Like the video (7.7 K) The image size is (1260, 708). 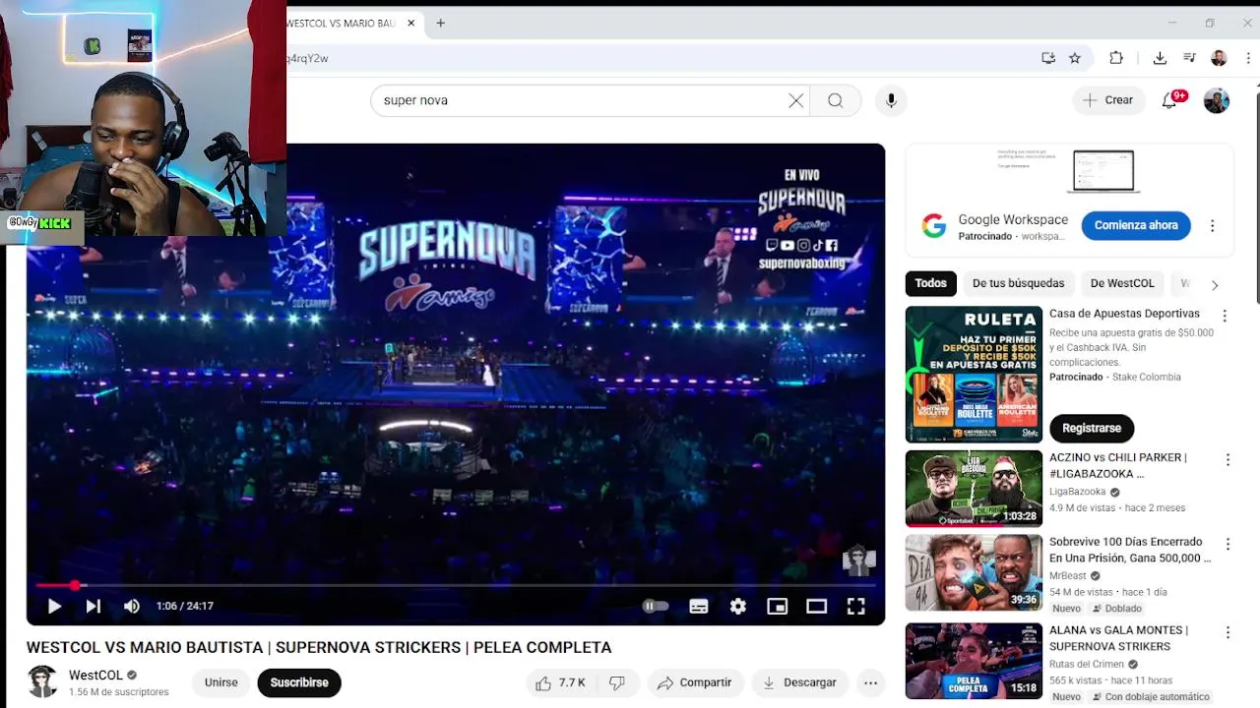click(561, 682)
